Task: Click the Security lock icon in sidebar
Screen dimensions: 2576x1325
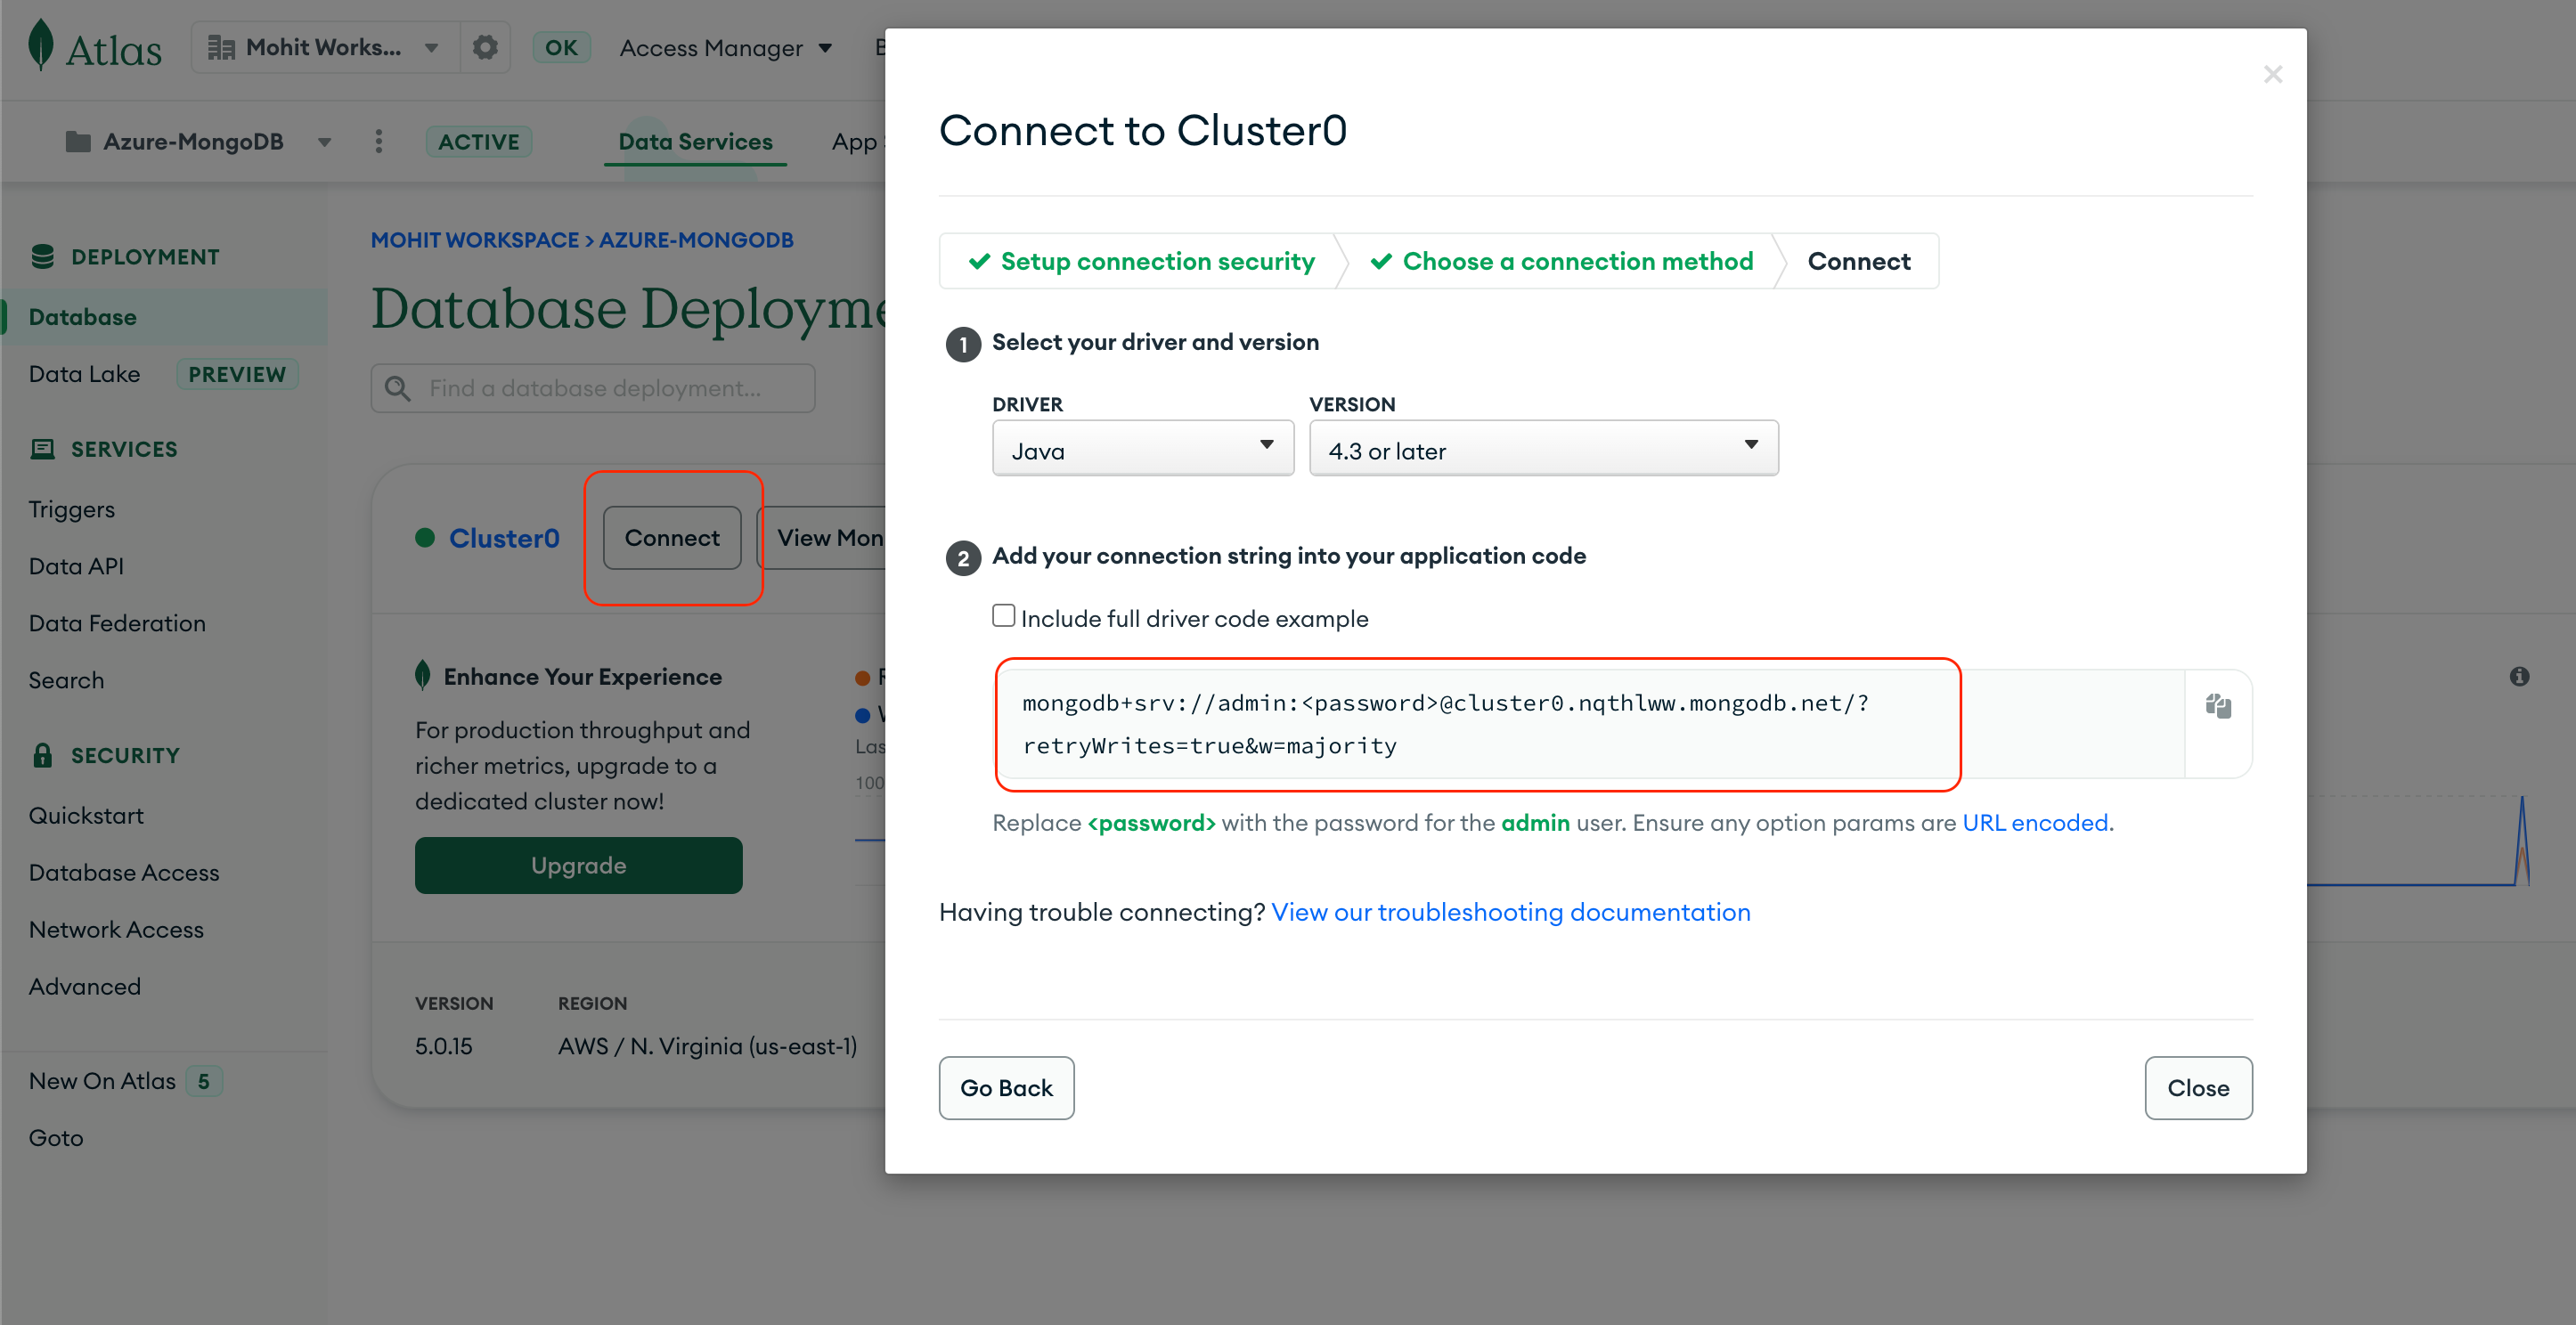Action: [x=43, y=754]
